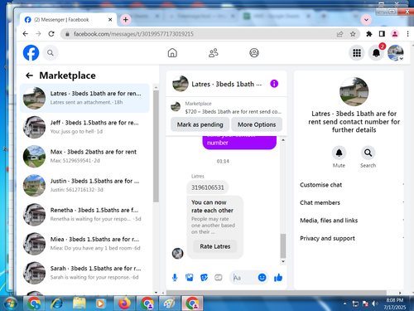Image resolution: width=414 pixels, height=311 pixels.
Task: Toggle the Chrome side panel icon
Action: coord(382,34)
